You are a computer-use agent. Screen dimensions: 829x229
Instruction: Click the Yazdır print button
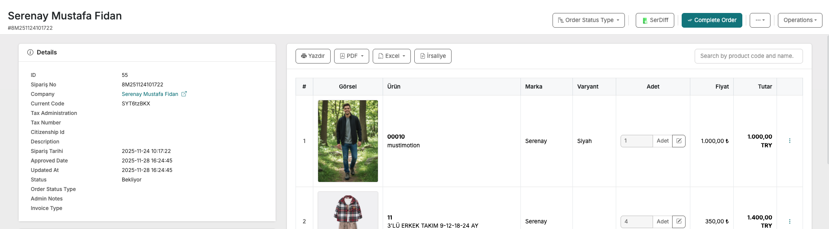pos(313,56)
